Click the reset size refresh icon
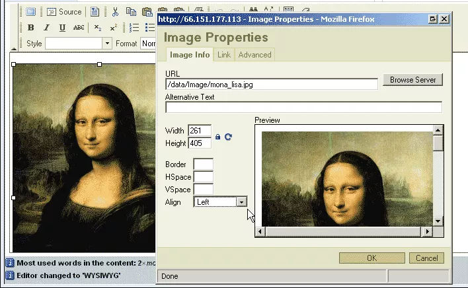 pyautogui.click(x=228, y=137)
